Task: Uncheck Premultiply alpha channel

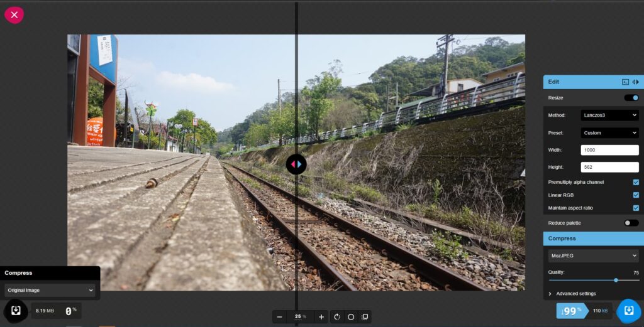Action: [636, 182]
